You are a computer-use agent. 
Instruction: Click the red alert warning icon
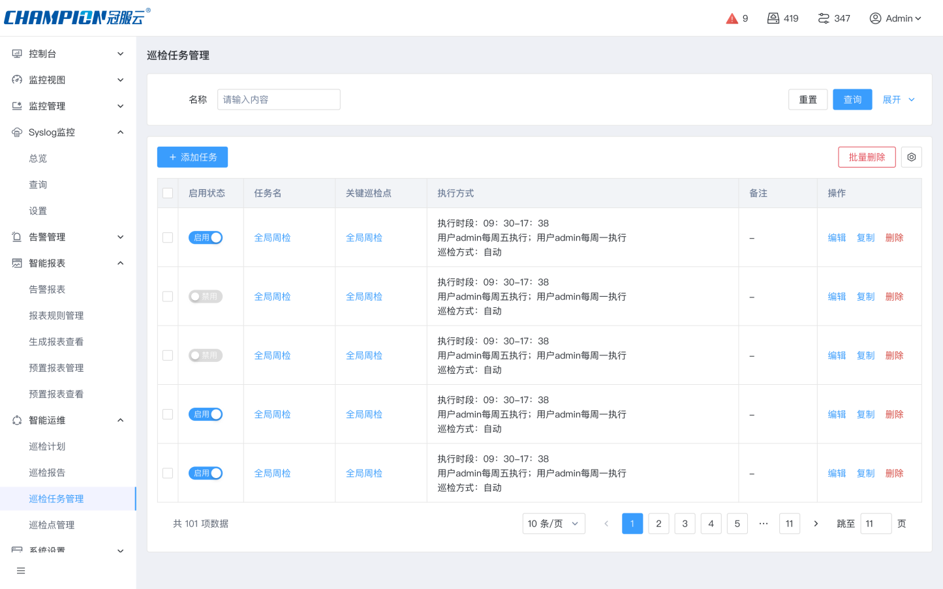point(732,18)
